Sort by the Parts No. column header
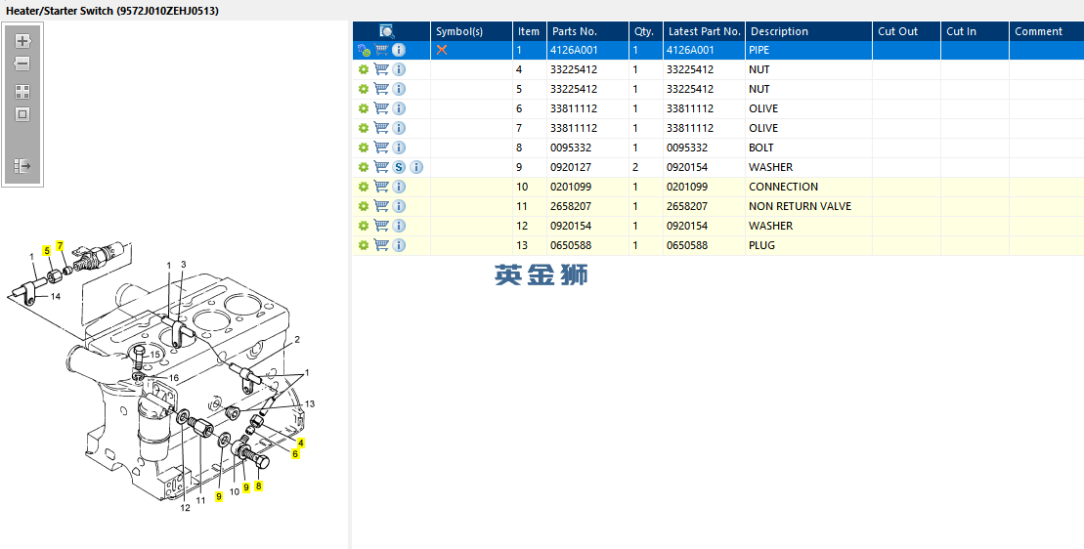Screen dimensions: 1084x549 pos(586,31)
